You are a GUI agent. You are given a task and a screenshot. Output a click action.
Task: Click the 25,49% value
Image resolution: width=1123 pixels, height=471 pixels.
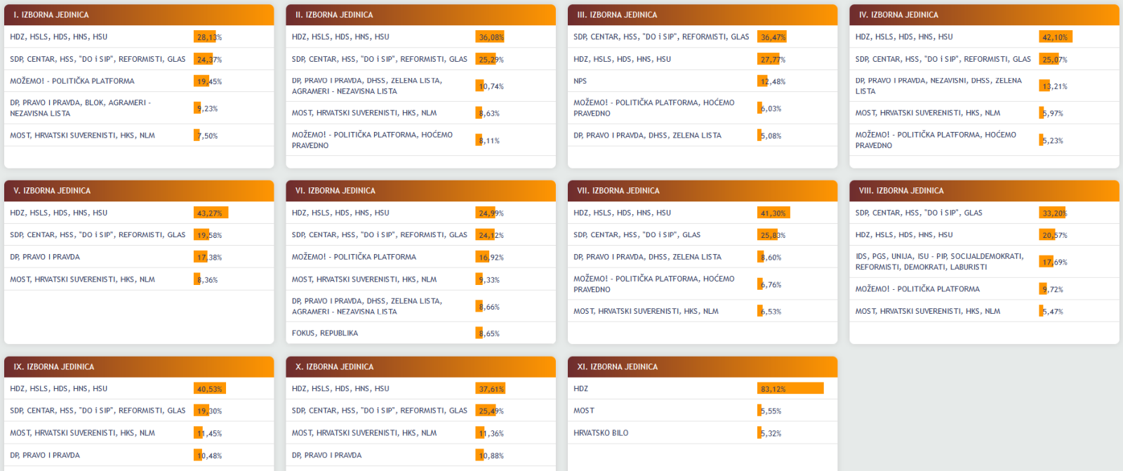click(491, 411)
